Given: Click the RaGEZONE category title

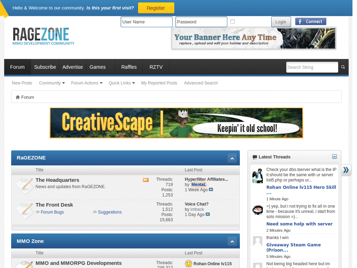Looking at the screenshot, I should (31, 158).
